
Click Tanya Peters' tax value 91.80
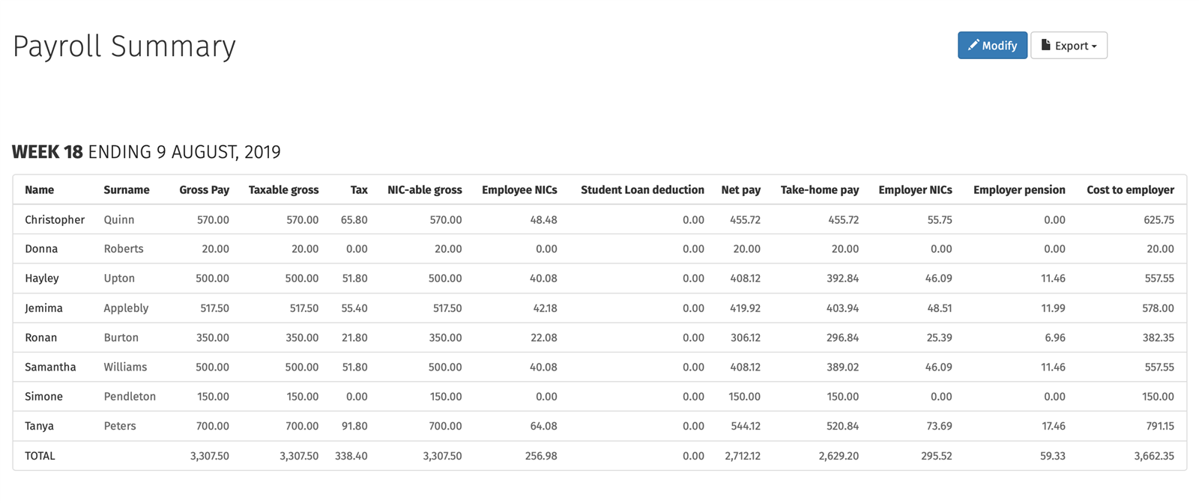(x=354, y=426)
